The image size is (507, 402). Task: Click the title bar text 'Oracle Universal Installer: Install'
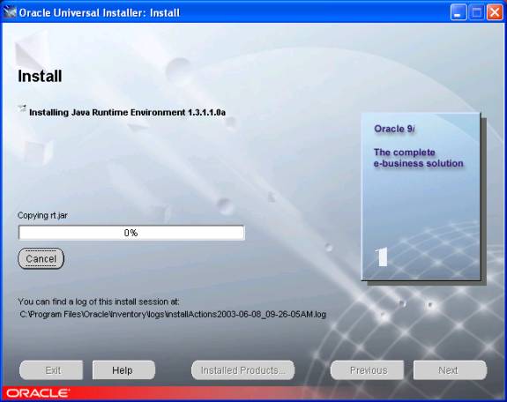point(100,12)
